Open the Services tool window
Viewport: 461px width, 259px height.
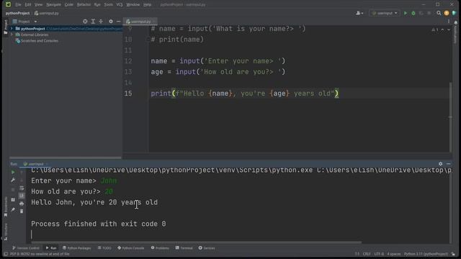pos(207,248)
